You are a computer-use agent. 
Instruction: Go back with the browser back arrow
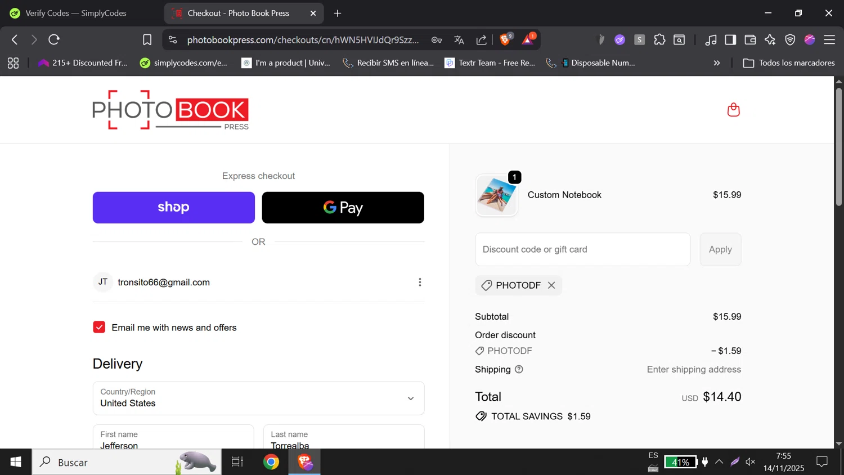point(15,39)
